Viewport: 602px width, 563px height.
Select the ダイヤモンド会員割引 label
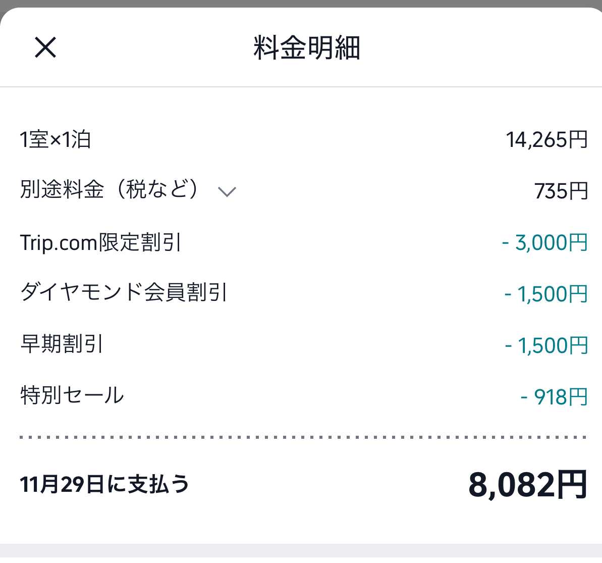click(124, 293)
